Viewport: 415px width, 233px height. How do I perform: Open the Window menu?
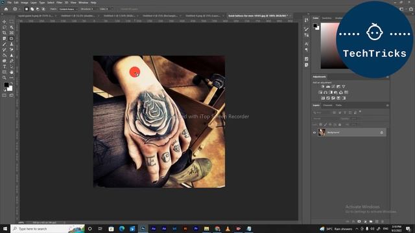click(x=83, y=3)
